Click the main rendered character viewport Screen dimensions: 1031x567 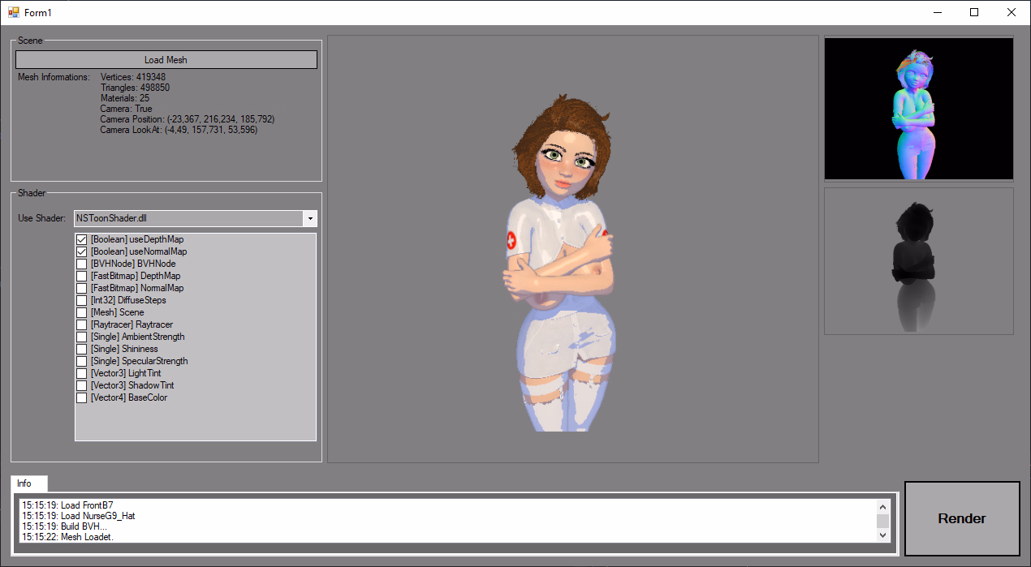[572, 248]
